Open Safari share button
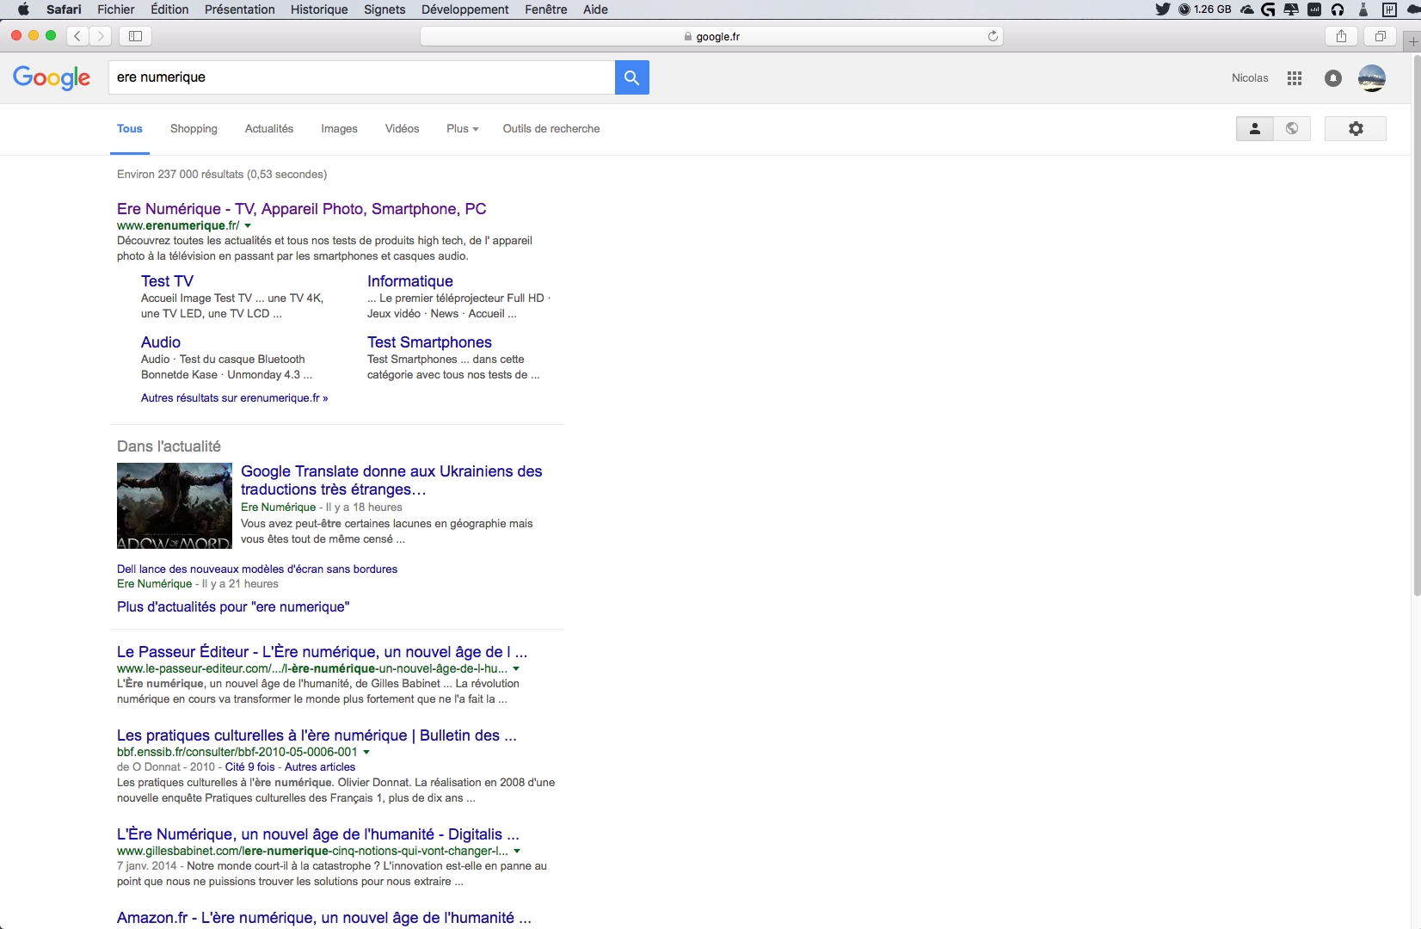 (x=1341, y=36)
